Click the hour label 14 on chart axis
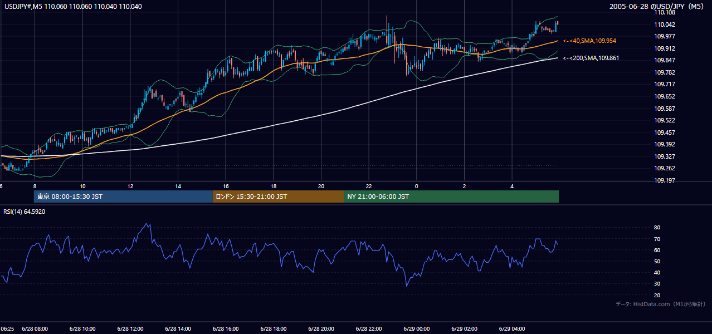 click(x=178, y=186)
